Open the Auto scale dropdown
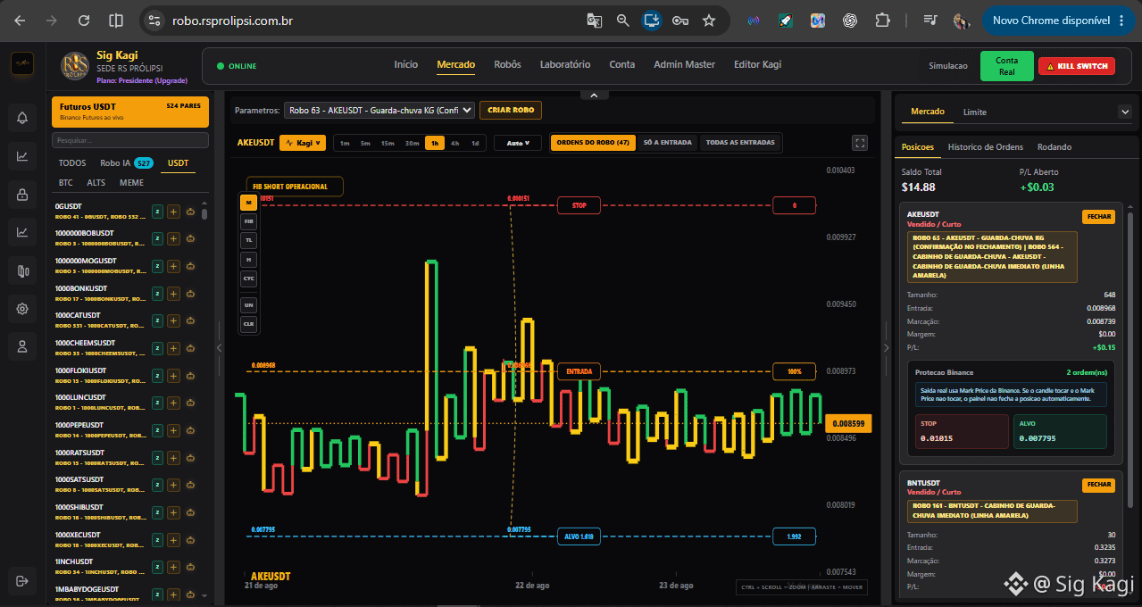 click(518, 143)
